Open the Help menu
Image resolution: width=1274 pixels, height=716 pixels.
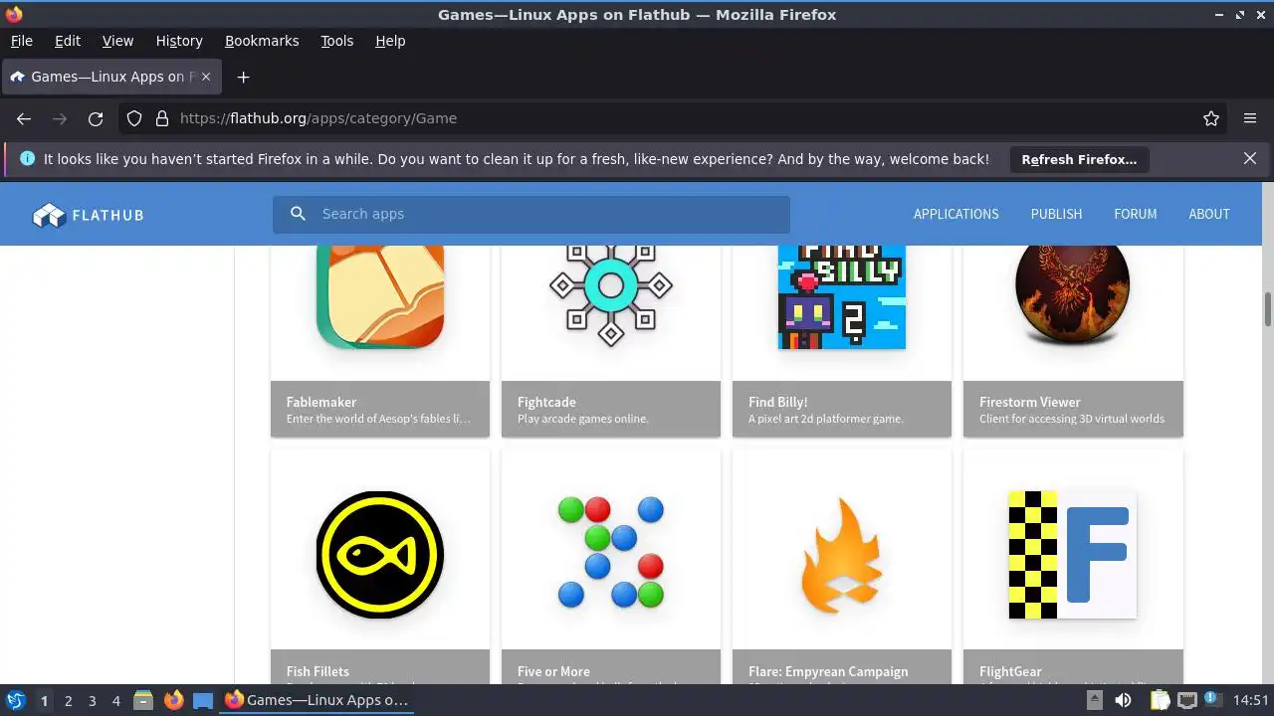[390, 41]
